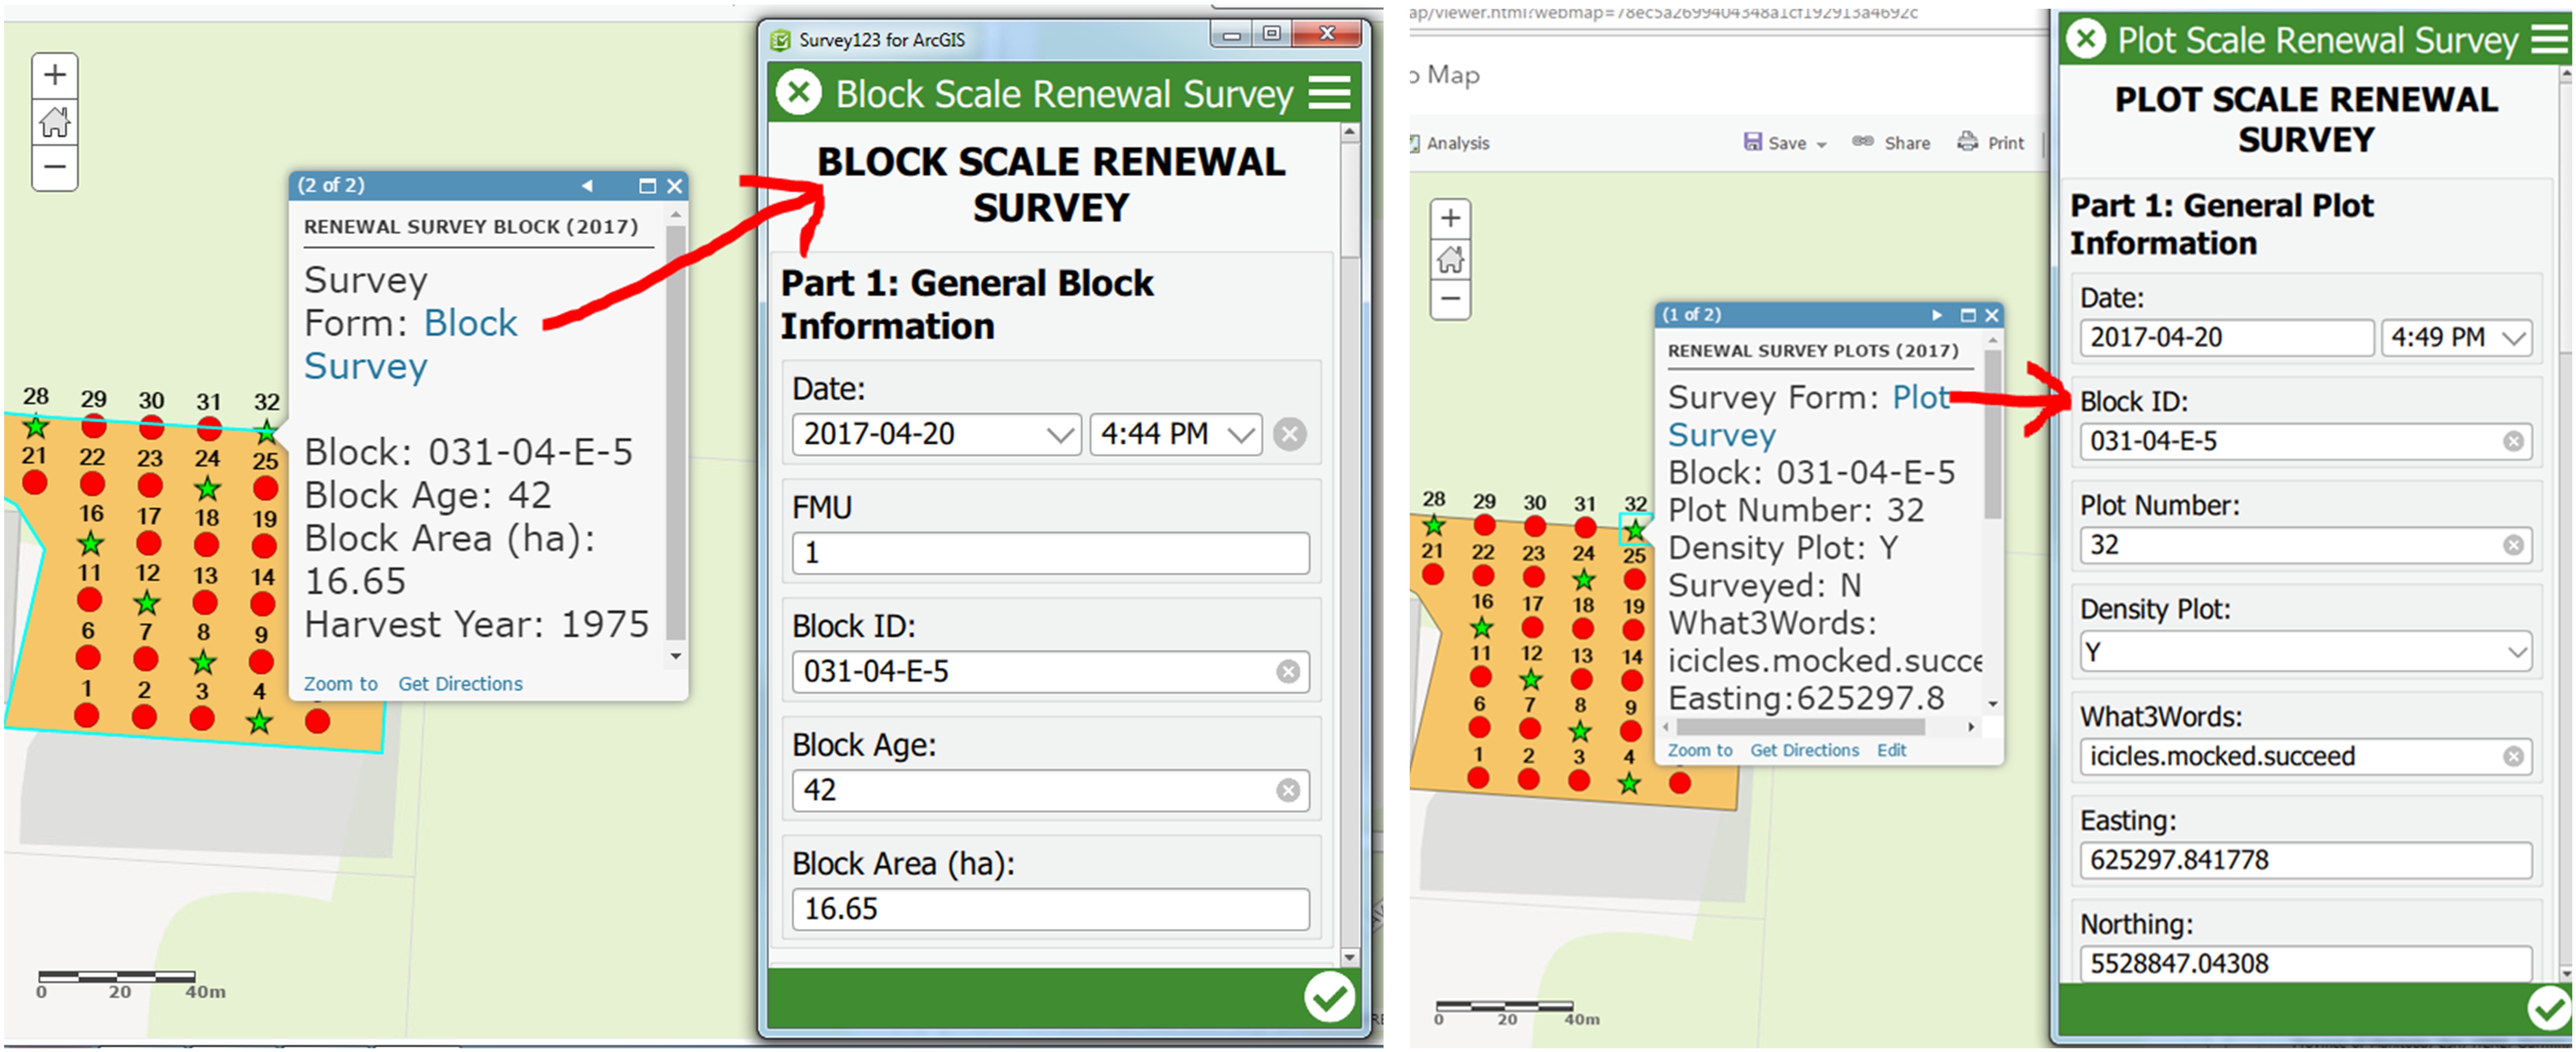Zoom out on the right map

tap(1450, 299)
